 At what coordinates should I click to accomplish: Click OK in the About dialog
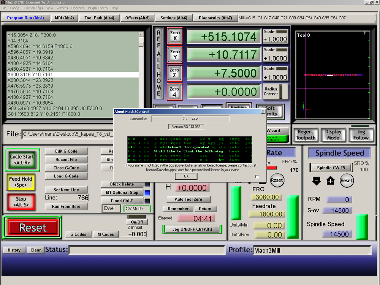(x=186, y=176)
